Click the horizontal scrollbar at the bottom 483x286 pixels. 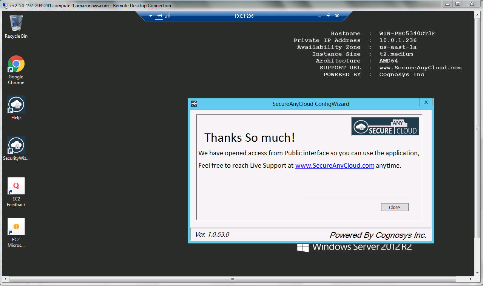click(232, 279)
